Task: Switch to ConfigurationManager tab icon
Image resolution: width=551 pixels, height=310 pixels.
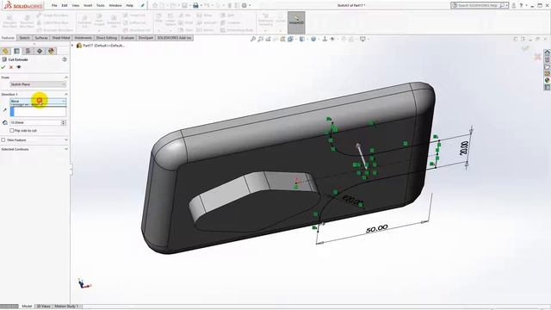Action: (x=28, y=52)
